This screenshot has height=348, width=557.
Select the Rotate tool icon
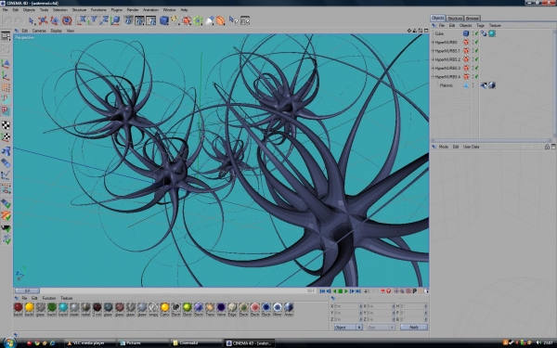click(x=67, y=20)
